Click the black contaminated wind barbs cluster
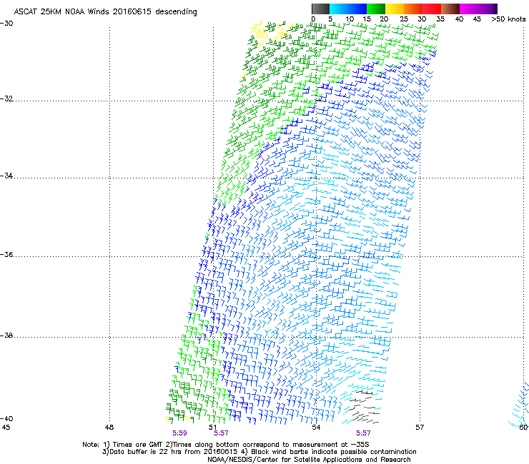Viewport: 529px width, 464px height. tap(365, 406)
